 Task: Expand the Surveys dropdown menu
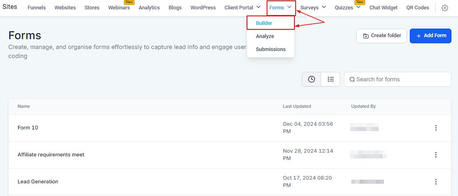click(x=324, y=7)
